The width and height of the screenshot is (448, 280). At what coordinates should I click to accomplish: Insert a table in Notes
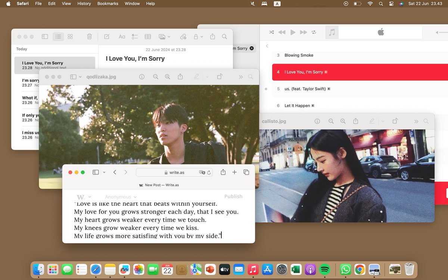click(x=148, y=37)
